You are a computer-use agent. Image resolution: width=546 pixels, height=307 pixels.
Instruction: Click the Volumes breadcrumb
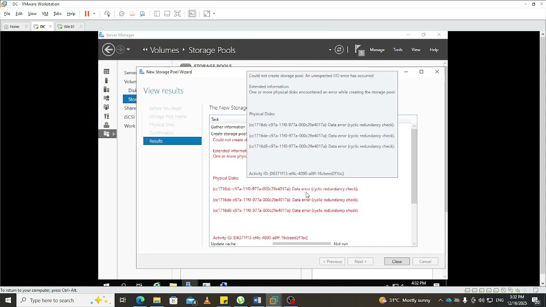point(164,50)
